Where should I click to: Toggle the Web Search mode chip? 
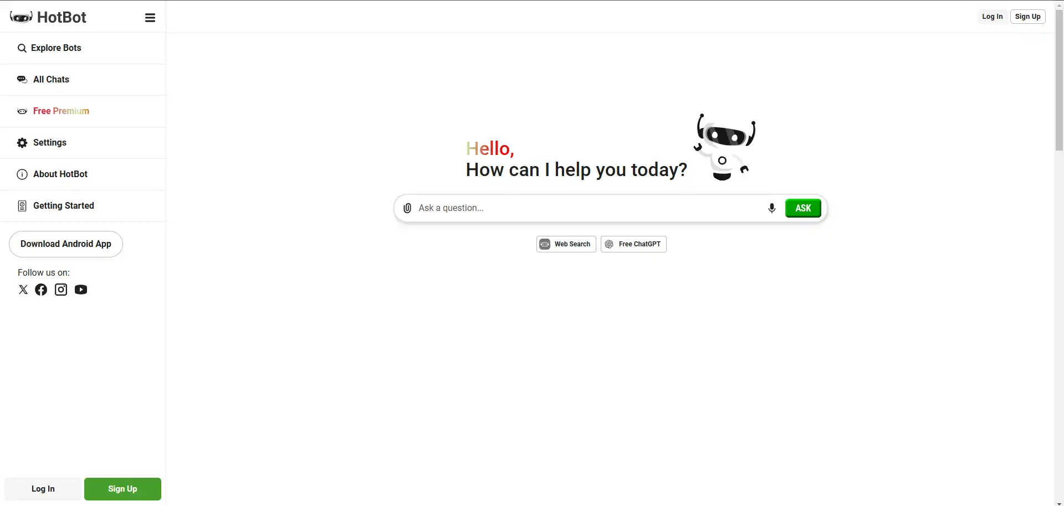(566, 244)
